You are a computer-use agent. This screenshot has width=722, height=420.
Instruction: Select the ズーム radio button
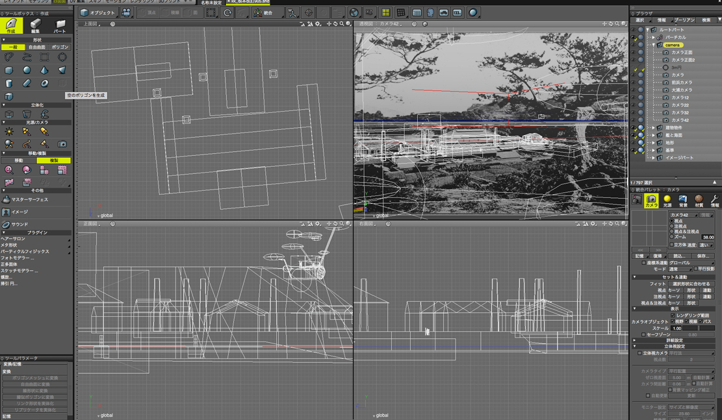[x=672, y=237]
